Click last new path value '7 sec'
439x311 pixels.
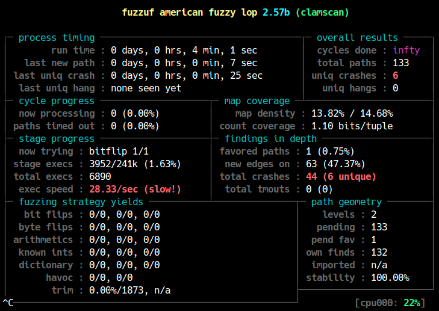(243, 63)
